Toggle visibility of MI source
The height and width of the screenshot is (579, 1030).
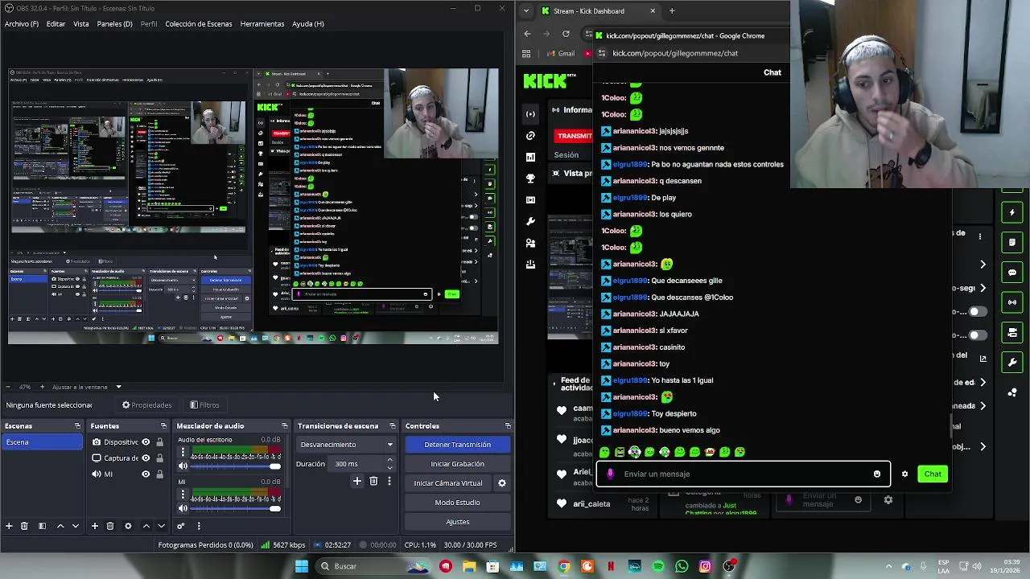146,474
